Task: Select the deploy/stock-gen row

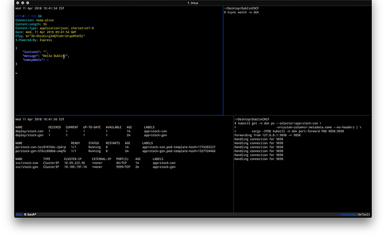Action: (x=29, y=135)
